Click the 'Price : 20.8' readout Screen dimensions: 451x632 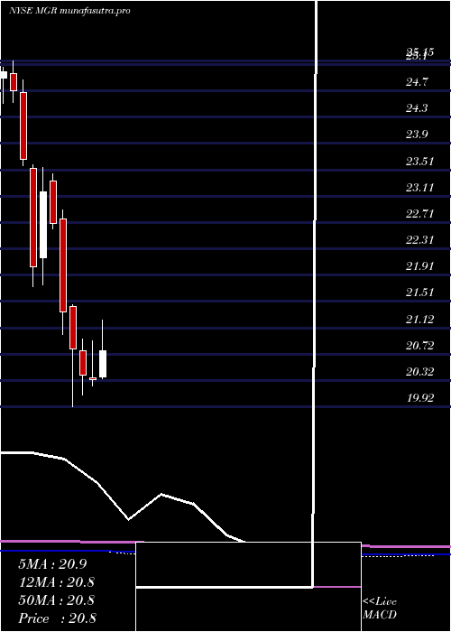(57, 618)
